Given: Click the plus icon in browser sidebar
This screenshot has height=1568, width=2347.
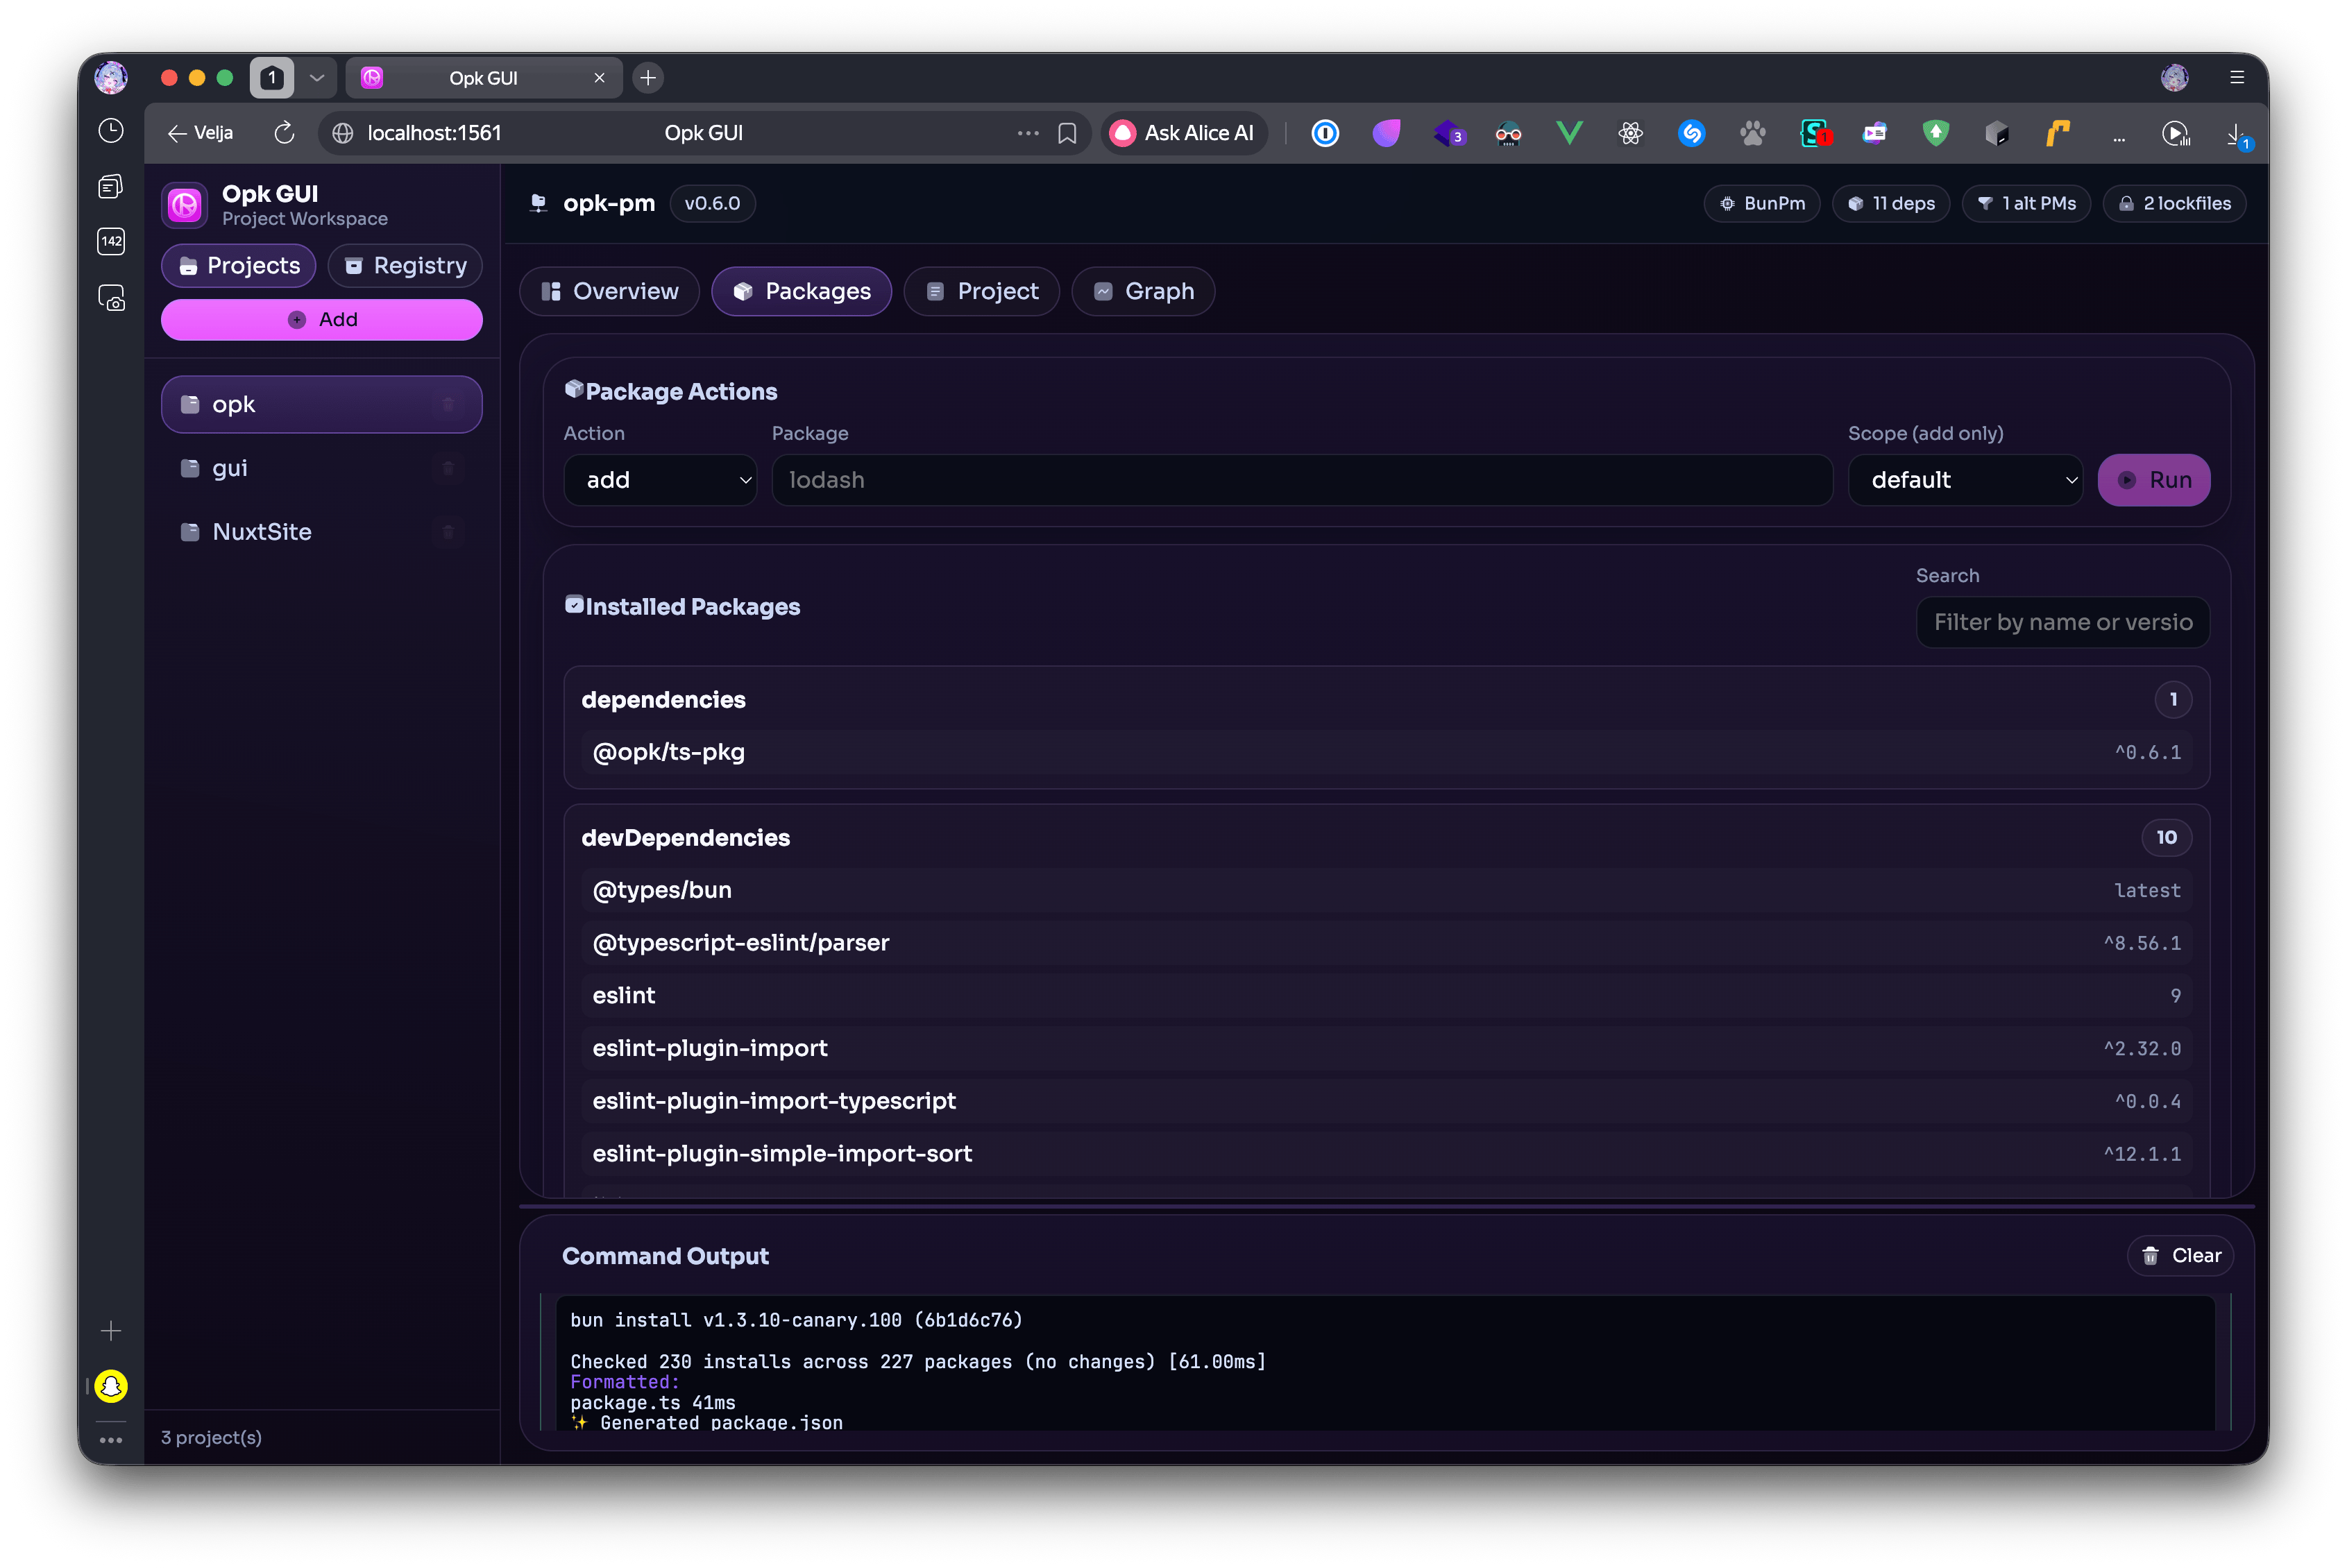Looking at the screenshot, I should (111, 1331).
